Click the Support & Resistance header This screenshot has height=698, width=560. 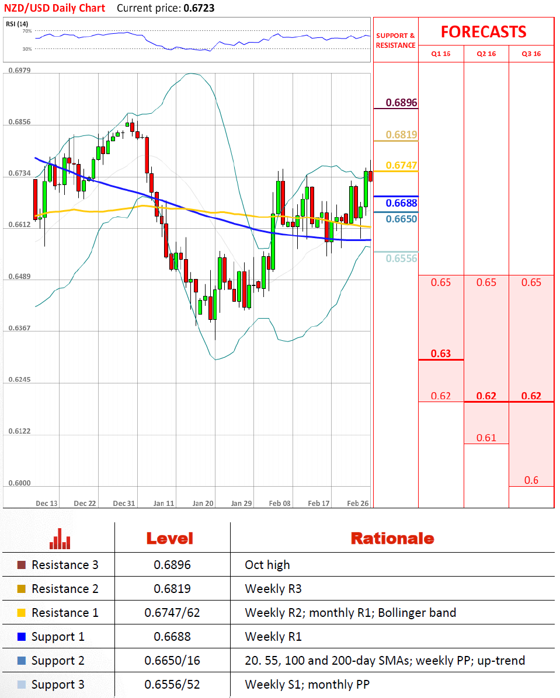click(395, 40)
